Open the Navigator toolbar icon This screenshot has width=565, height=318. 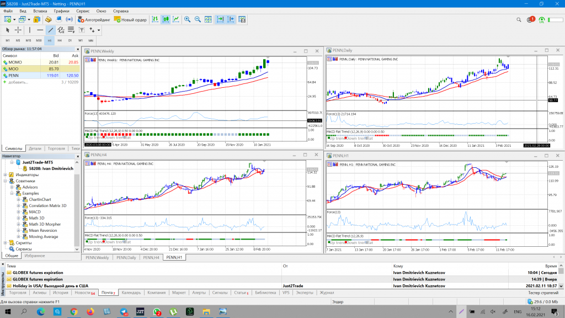(48, 19)
